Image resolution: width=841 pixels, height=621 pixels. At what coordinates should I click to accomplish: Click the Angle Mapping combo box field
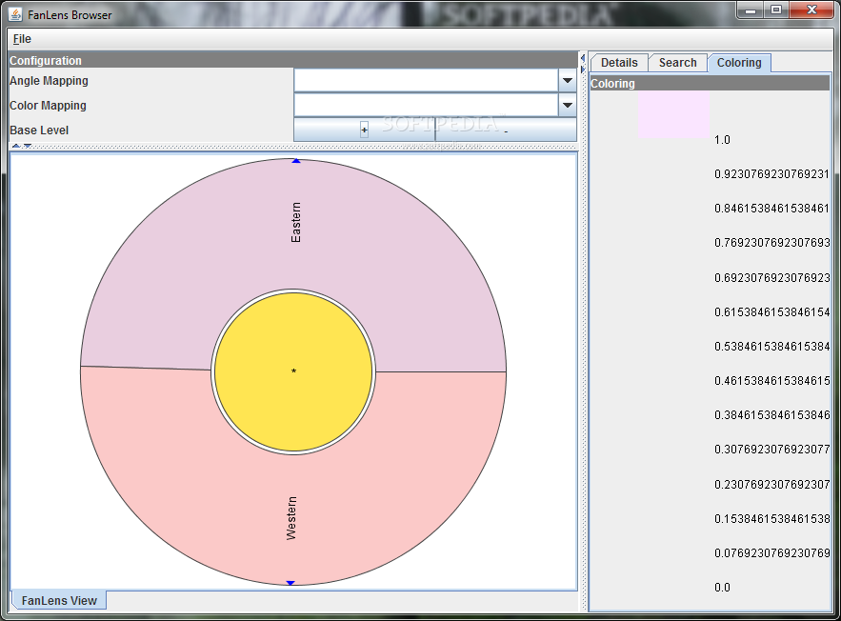tap(426, 81)
